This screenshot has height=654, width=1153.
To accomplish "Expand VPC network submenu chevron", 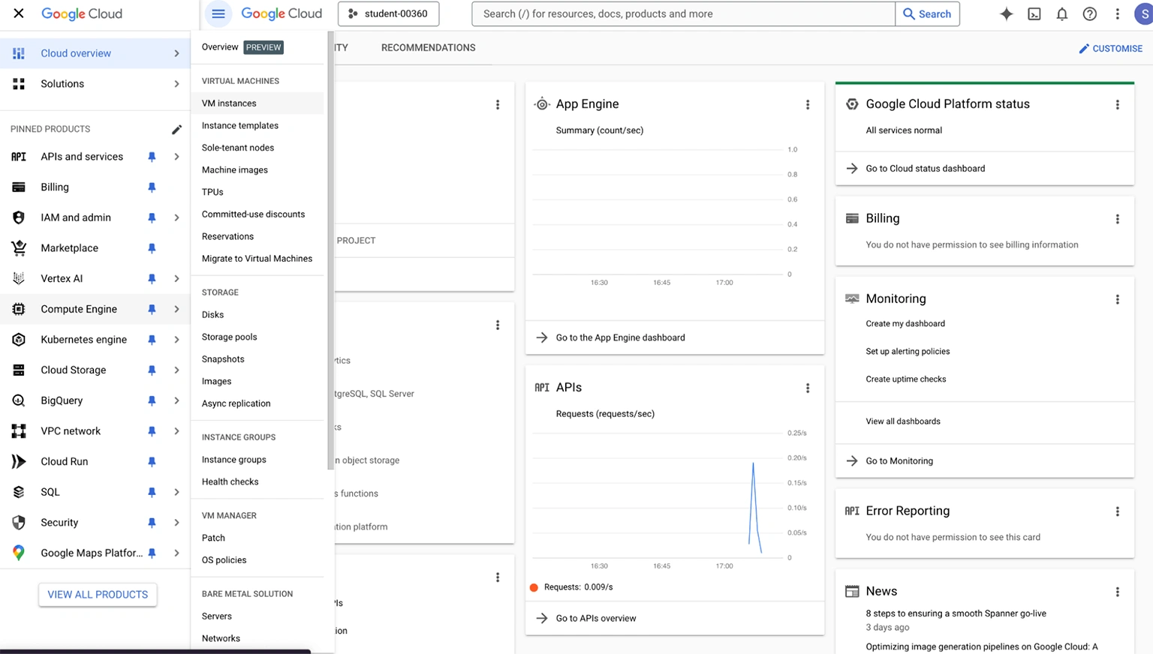I will (176, 431).
